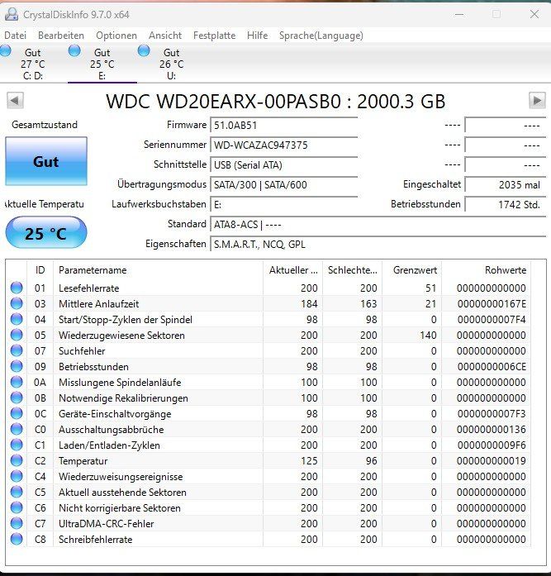
Task: Click status orb for Wiederzugewiesene Sektoren row
Action: (17, 335)
